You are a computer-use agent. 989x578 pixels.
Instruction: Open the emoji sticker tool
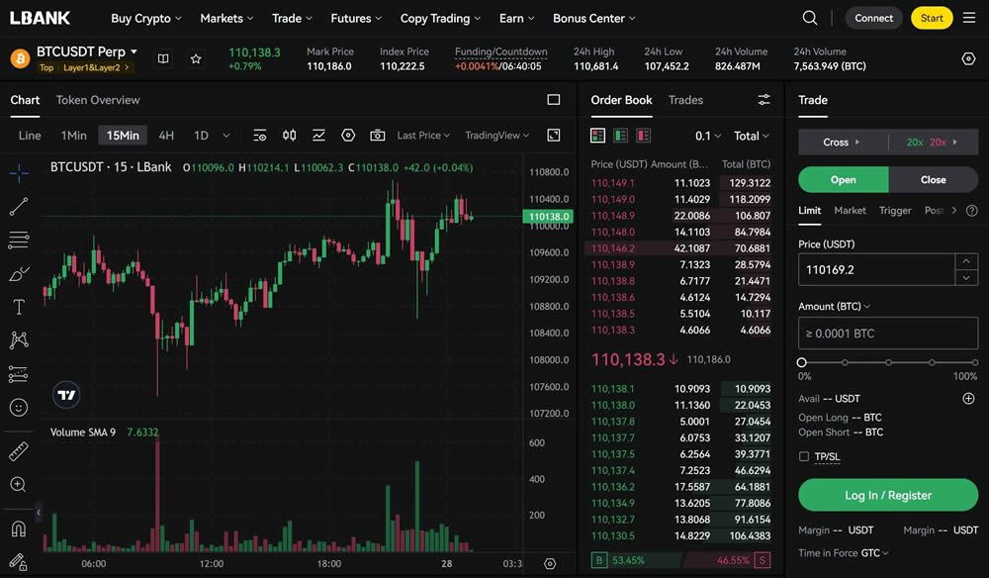click(18, 408)
